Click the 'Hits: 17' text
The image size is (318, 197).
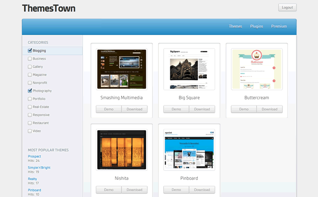pos(33,183)
